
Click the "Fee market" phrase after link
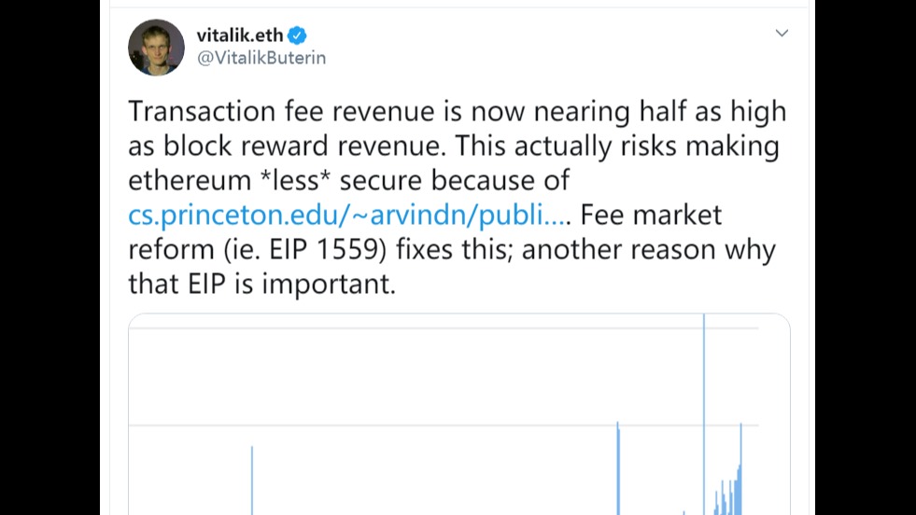pos(651,215)
